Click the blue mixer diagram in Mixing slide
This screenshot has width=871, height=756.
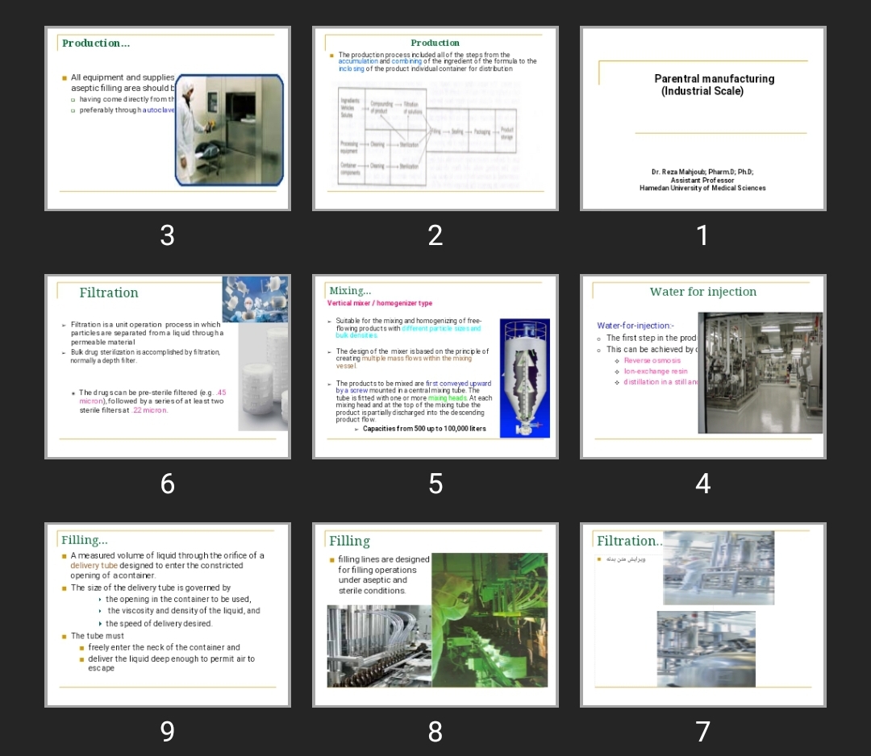tap(524, 378)
